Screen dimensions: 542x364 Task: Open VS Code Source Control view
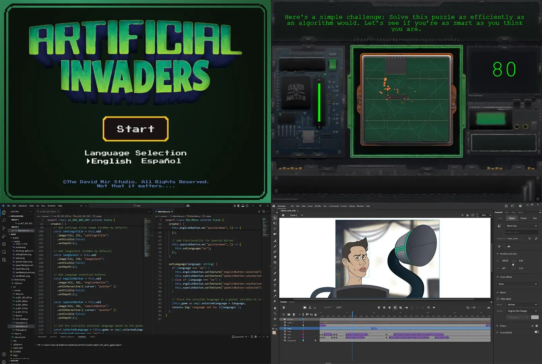4,228
